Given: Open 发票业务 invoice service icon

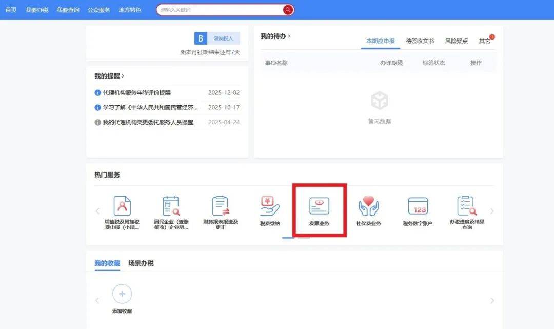Looking at the screenshot, I should coord(319,206).
